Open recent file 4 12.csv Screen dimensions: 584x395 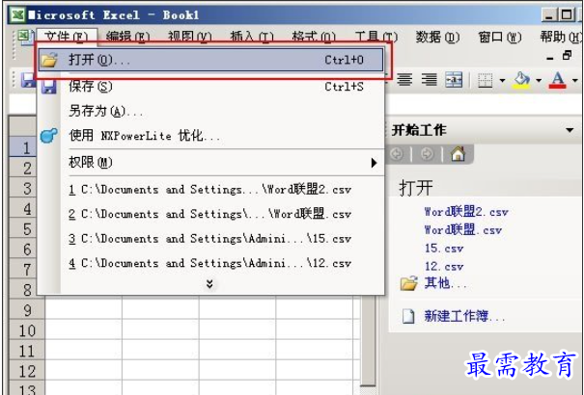[211, 263]
